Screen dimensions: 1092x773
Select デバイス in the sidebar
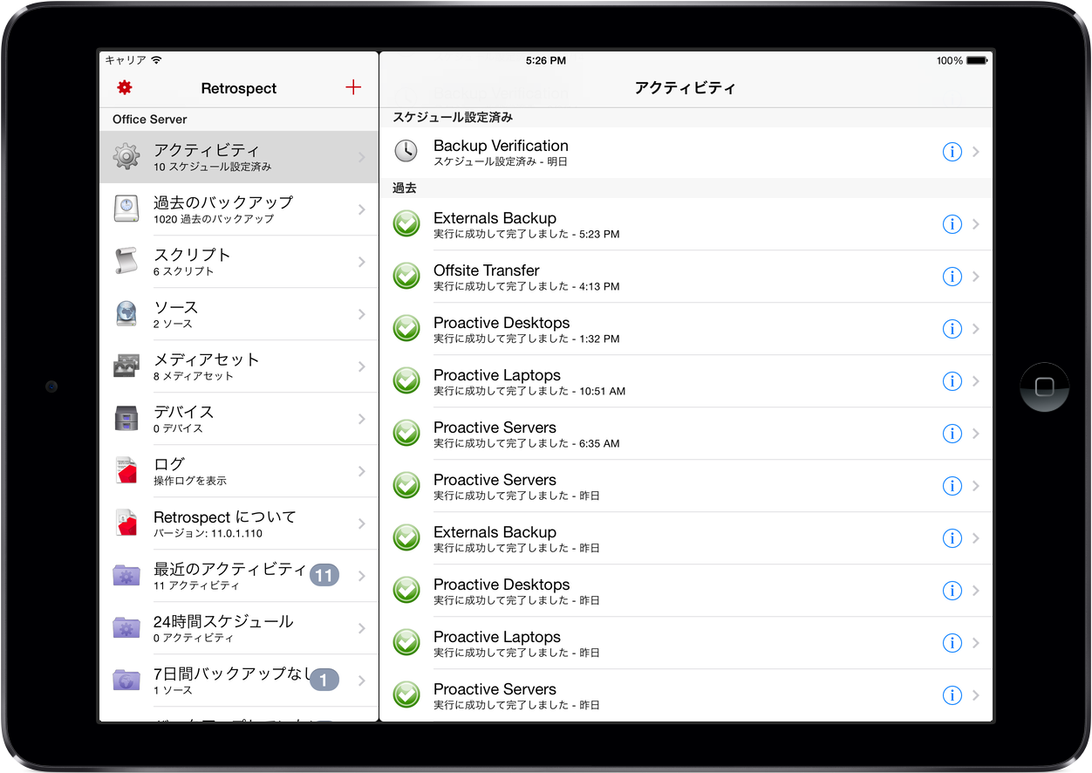[239, 419]
